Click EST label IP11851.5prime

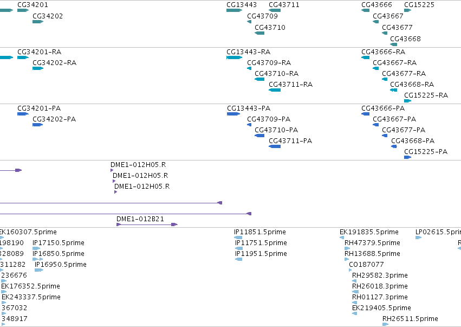tap(260, 232)
